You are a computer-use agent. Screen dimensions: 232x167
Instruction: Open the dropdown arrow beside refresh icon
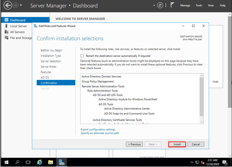tap(154, 5)
